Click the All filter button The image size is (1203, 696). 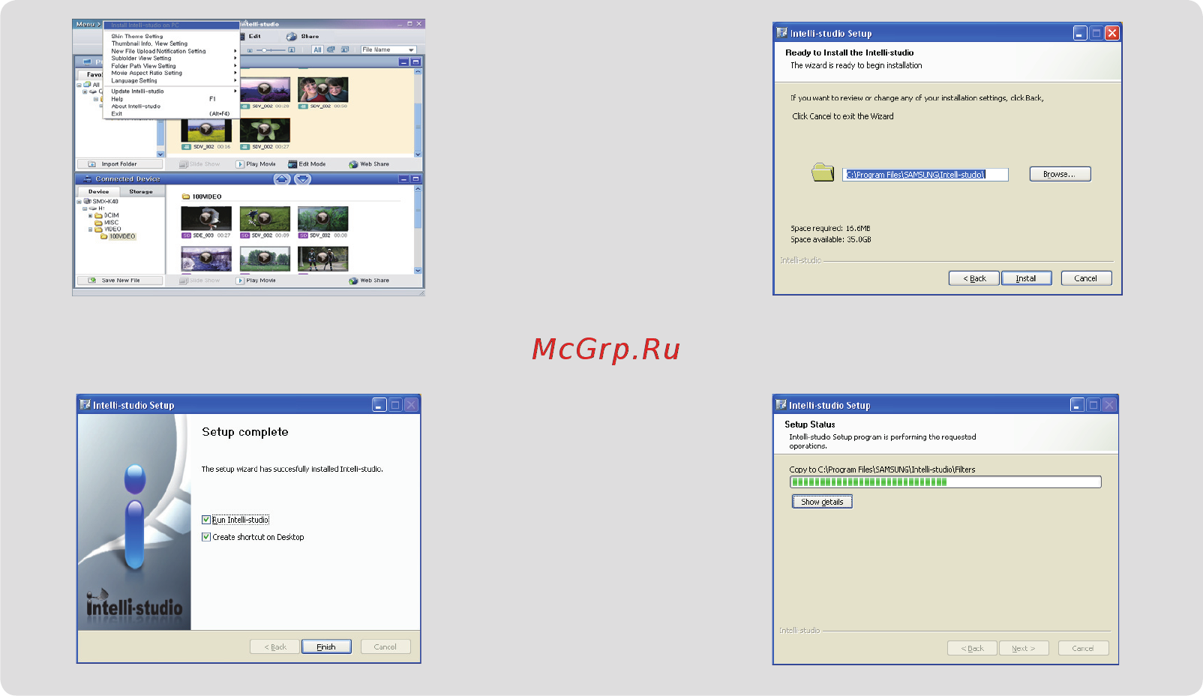pyautogui.click(x=317, y=49)
